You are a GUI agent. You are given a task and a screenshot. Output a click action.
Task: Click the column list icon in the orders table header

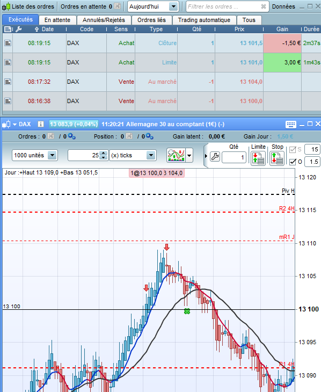click(x=8, y=29)
